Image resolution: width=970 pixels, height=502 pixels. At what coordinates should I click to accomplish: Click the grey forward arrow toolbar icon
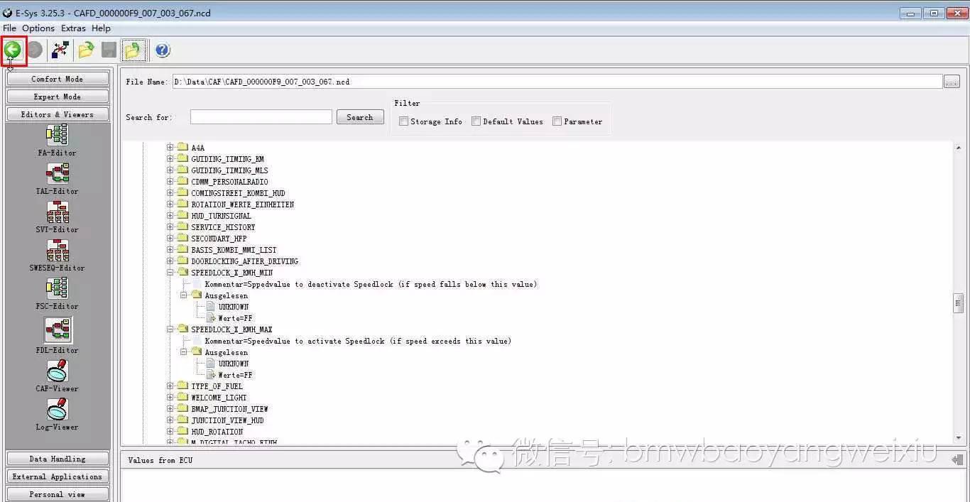(35, 50)
